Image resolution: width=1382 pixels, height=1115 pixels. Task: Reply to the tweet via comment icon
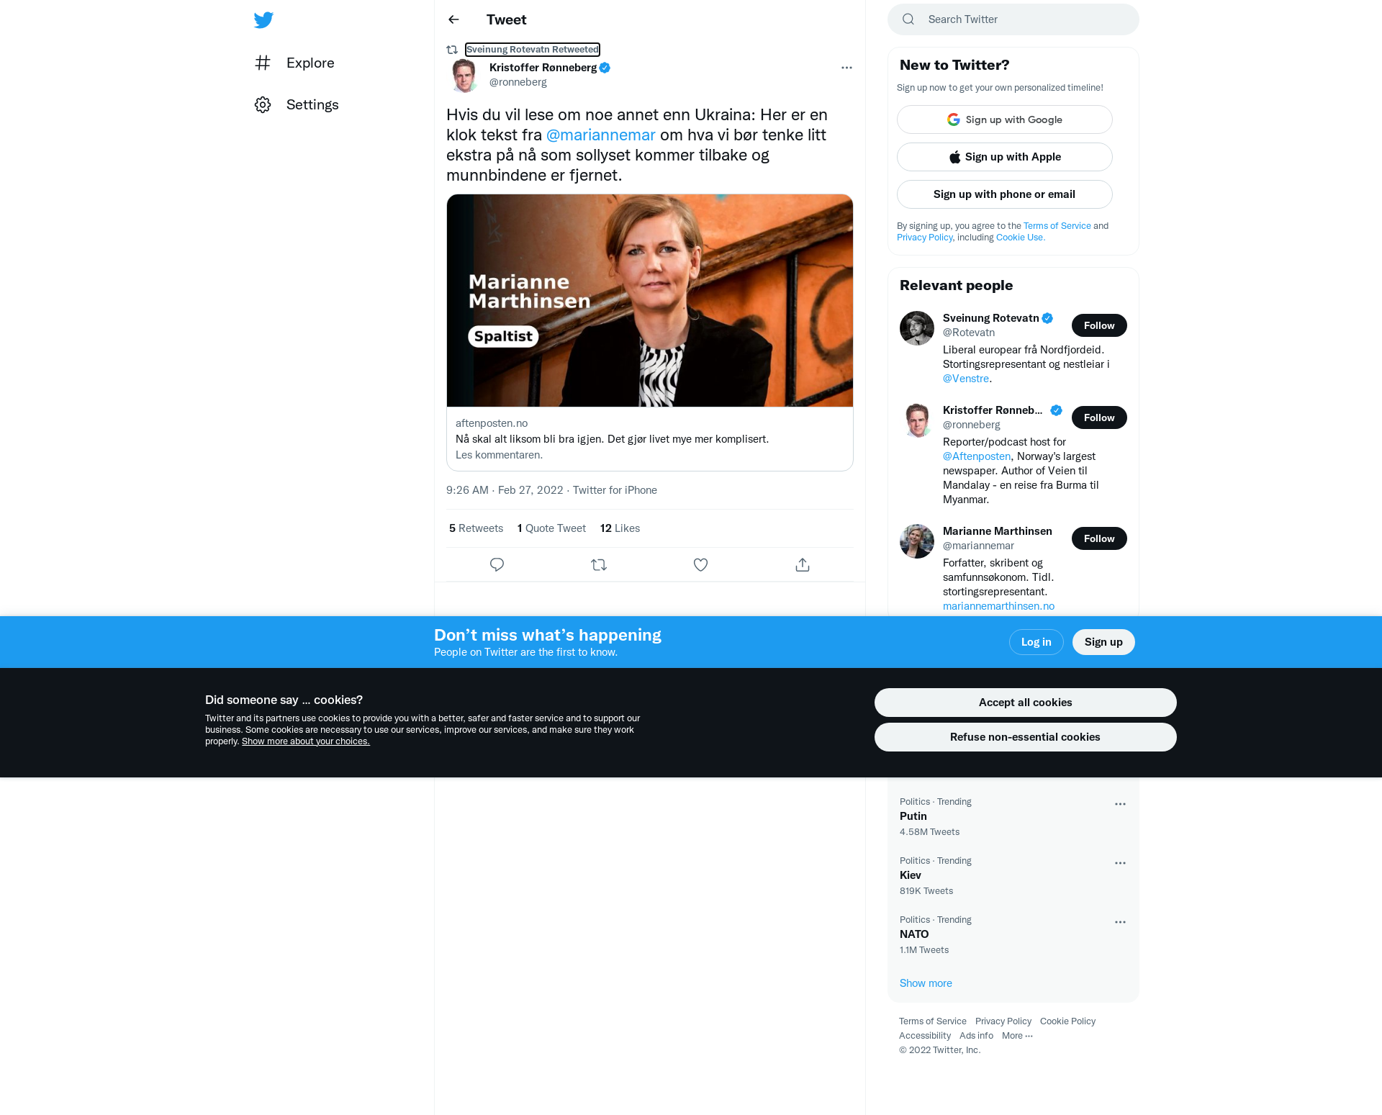[x=497, y=565]
